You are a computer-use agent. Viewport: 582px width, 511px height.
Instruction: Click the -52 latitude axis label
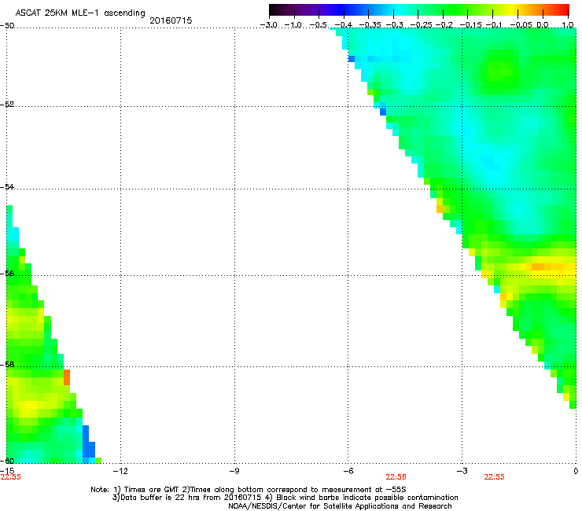click(7, 105)
